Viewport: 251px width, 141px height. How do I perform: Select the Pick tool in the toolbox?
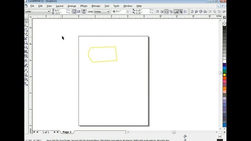26,21
